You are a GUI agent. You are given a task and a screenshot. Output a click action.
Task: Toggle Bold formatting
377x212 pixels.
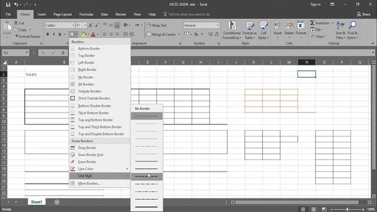[48, 34]
